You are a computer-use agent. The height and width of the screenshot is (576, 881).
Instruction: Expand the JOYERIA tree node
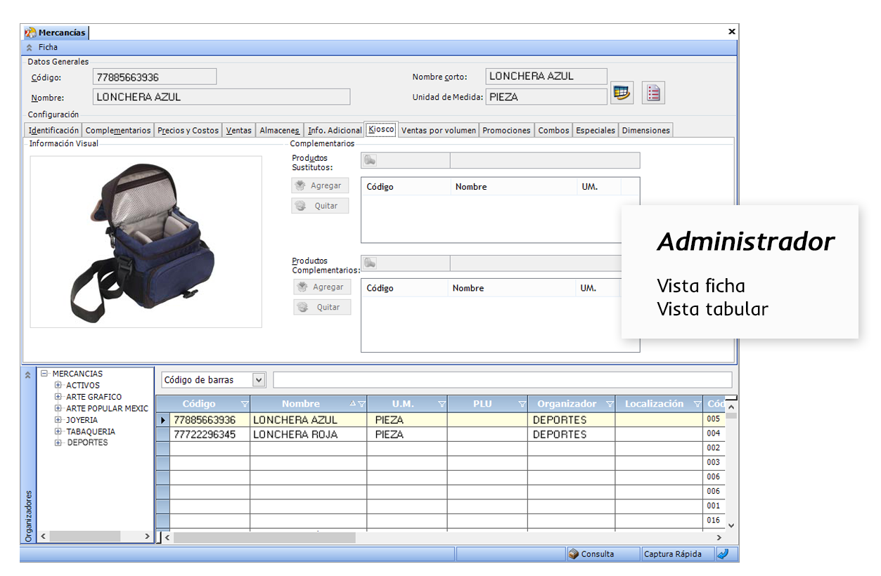coord(58,420)
